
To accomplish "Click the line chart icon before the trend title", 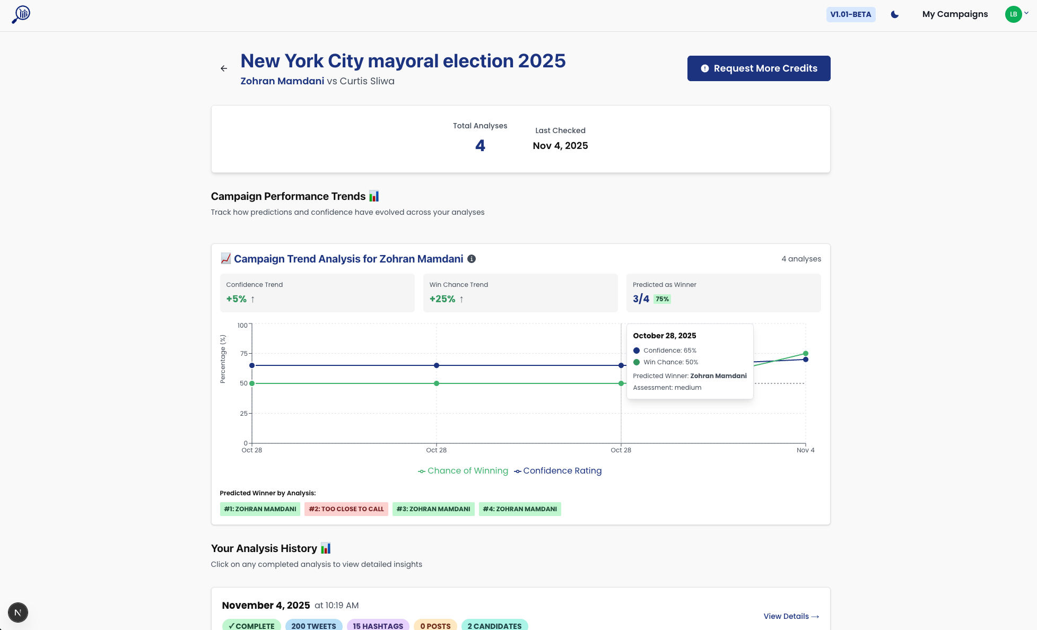I will click(225, 259).
